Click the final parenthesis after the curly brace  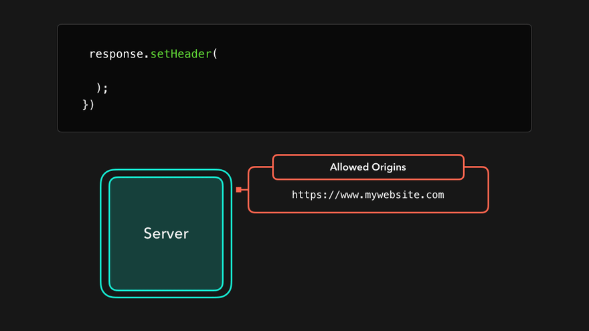tap(91, 104)
